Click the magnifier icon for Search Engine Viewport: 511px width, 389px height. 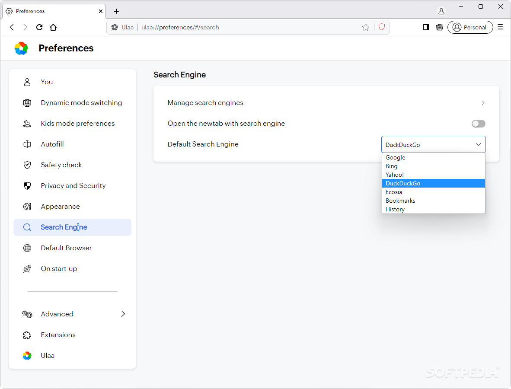pyautogui.click(x=27, y=227)
